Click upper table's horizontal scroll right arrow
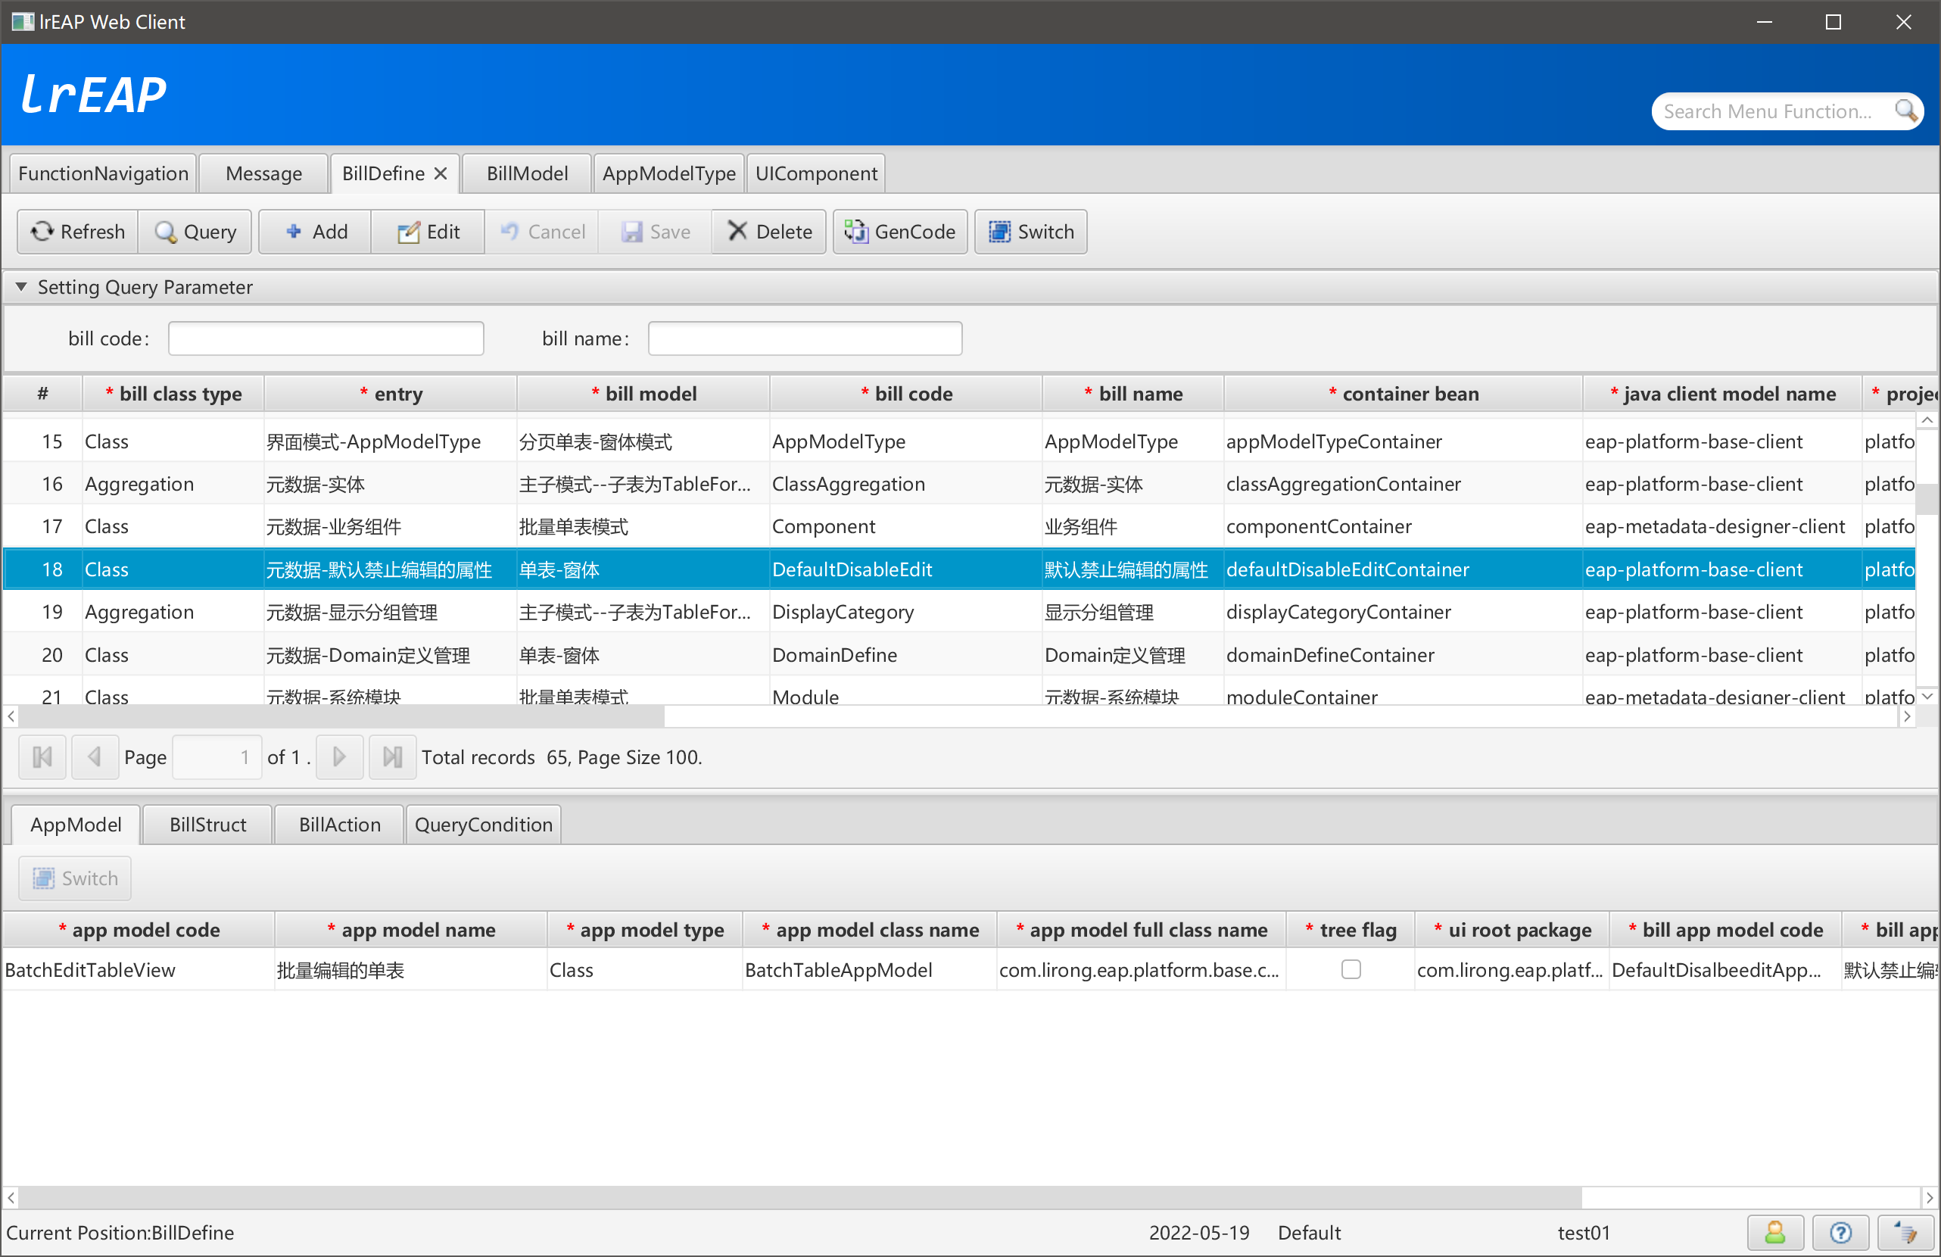This screenshot has width=1941, height=1257. coord(1907,716)
